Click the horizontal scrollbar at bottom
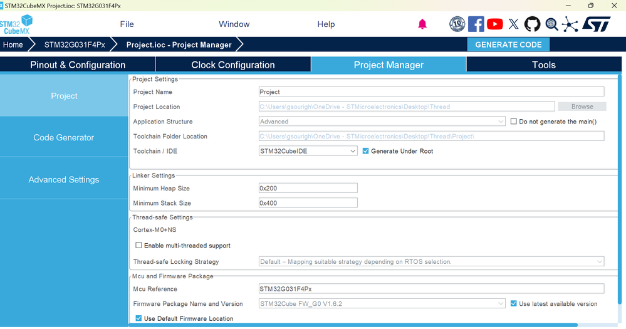This screenshot has height=329, width=626. [353, 325]
